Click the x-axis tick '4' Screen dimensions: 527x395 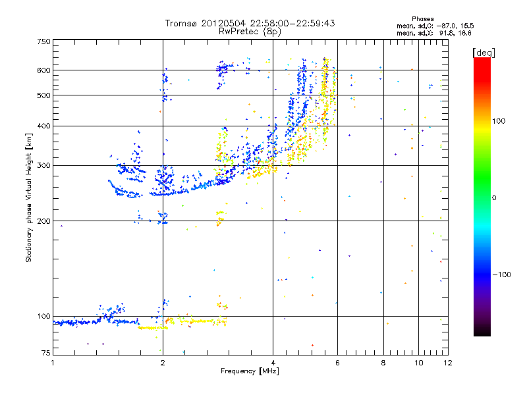tap(273, 363)
